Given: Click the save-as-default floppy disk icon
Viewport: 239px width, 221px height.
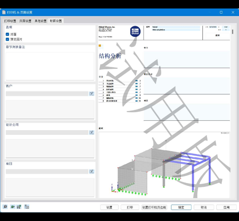Looking at the screenshot, I should (x=19, y=207).
